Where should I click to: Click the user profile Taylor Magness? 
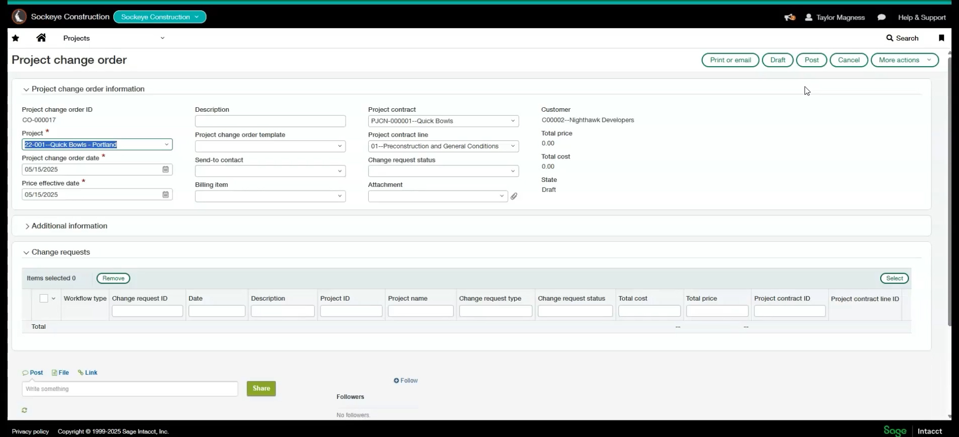pyautogui.click(x=835, y=17)
